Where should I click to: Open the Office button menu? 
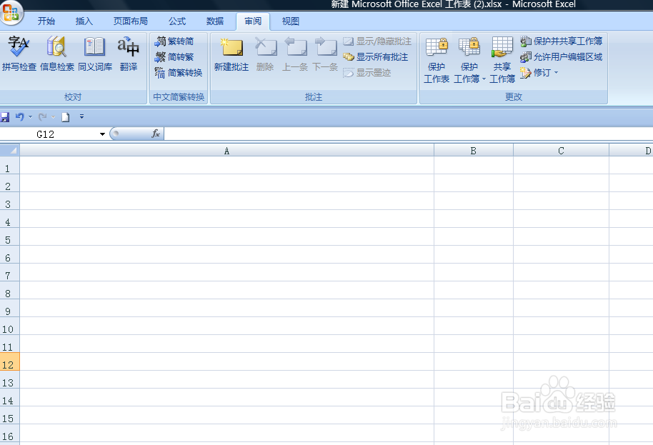(11, 11)
